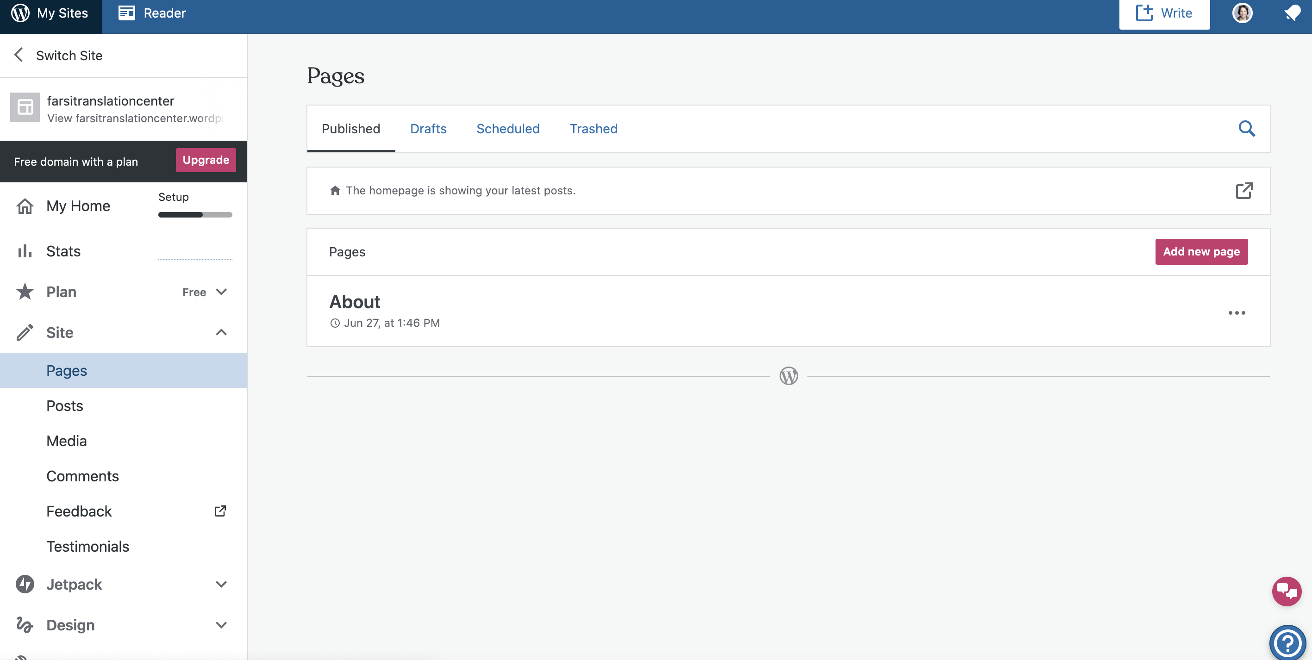Open the Posts sidebar item
Screen dimensions: 1312x660
(124, 406)
